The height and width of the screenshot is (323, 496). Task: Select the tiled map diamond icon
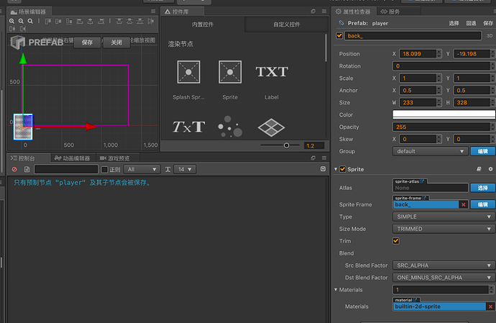point(272,127)
